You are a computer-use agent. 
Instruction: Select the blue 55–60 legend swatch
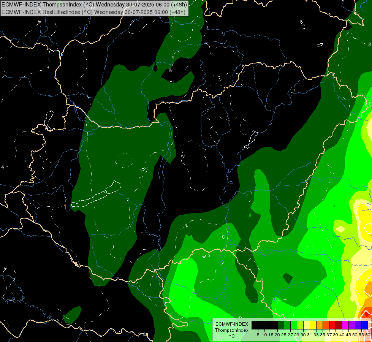click(365, 325)
